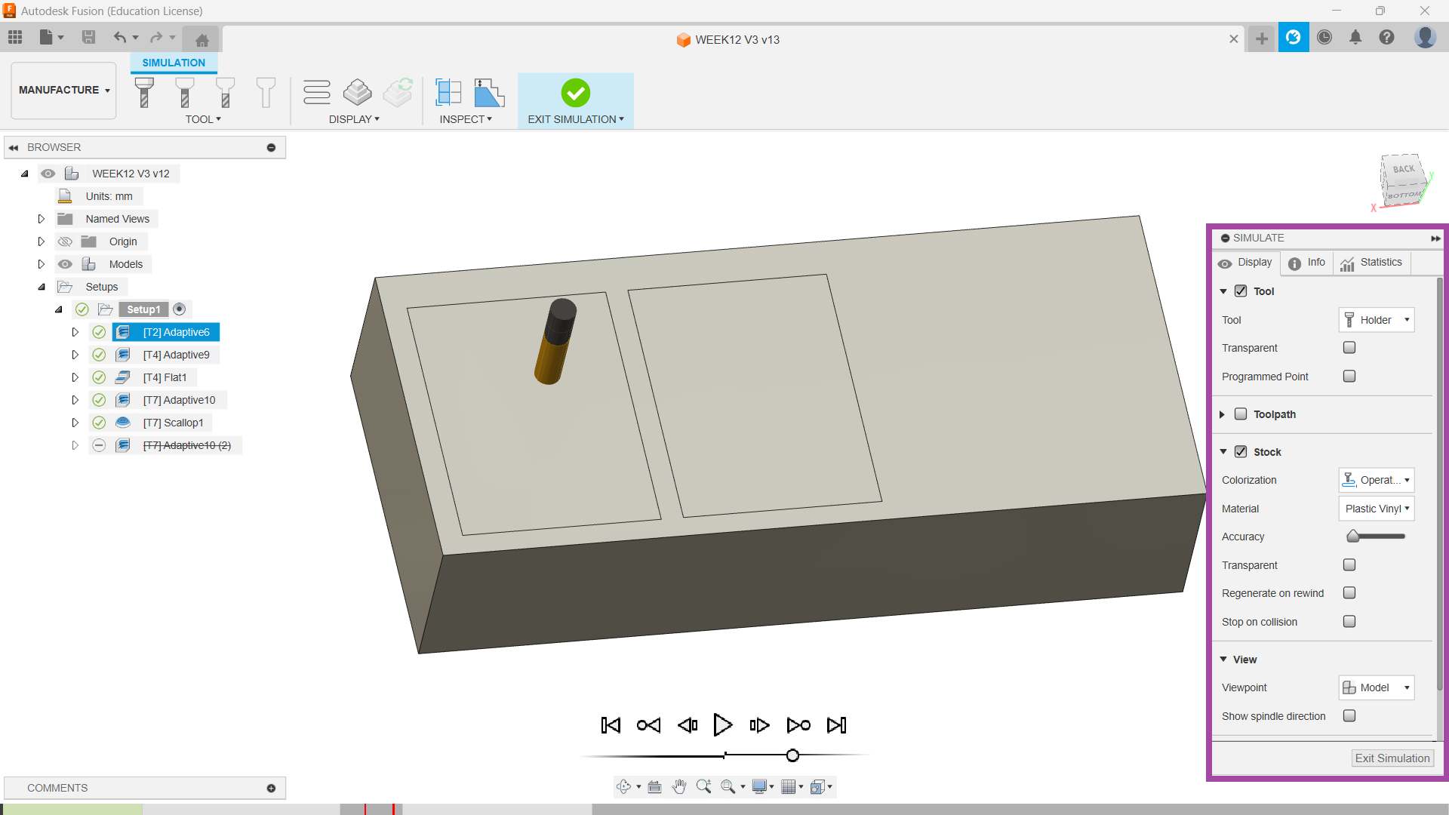
Task: Switch to the Info tab
Action: click(x=1307, y=263)
